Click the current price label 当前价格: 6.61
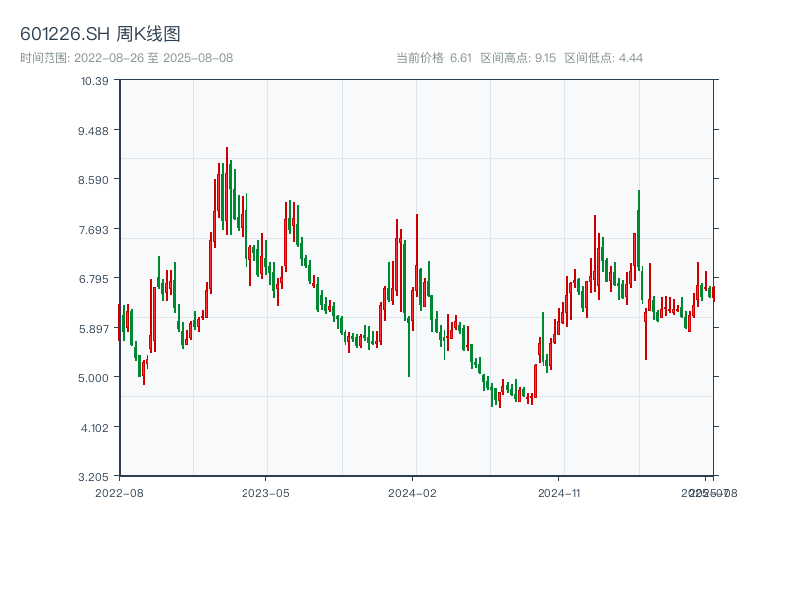792x594 pixels. click(x=434, y=58)
